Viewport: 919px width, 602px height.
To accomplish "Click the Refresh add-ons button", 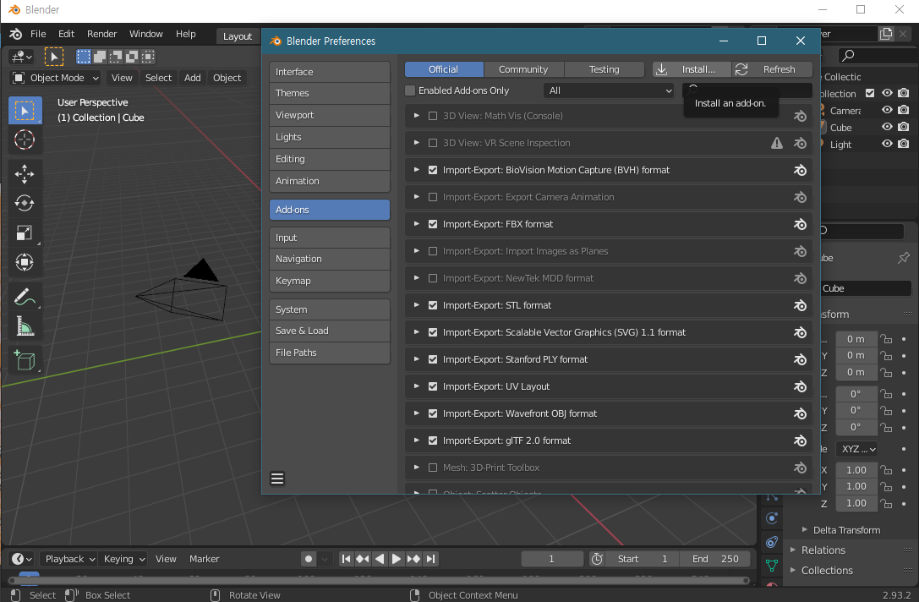I will coord(773,70).
